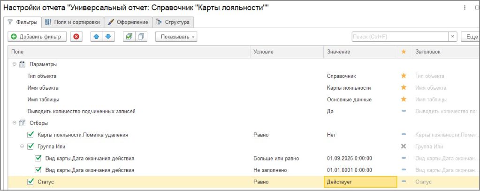Image resolution: width=480 pixels, height=191 pixels.
Task: Click dash marker for Выводить количество row
Action: point(404,111)
